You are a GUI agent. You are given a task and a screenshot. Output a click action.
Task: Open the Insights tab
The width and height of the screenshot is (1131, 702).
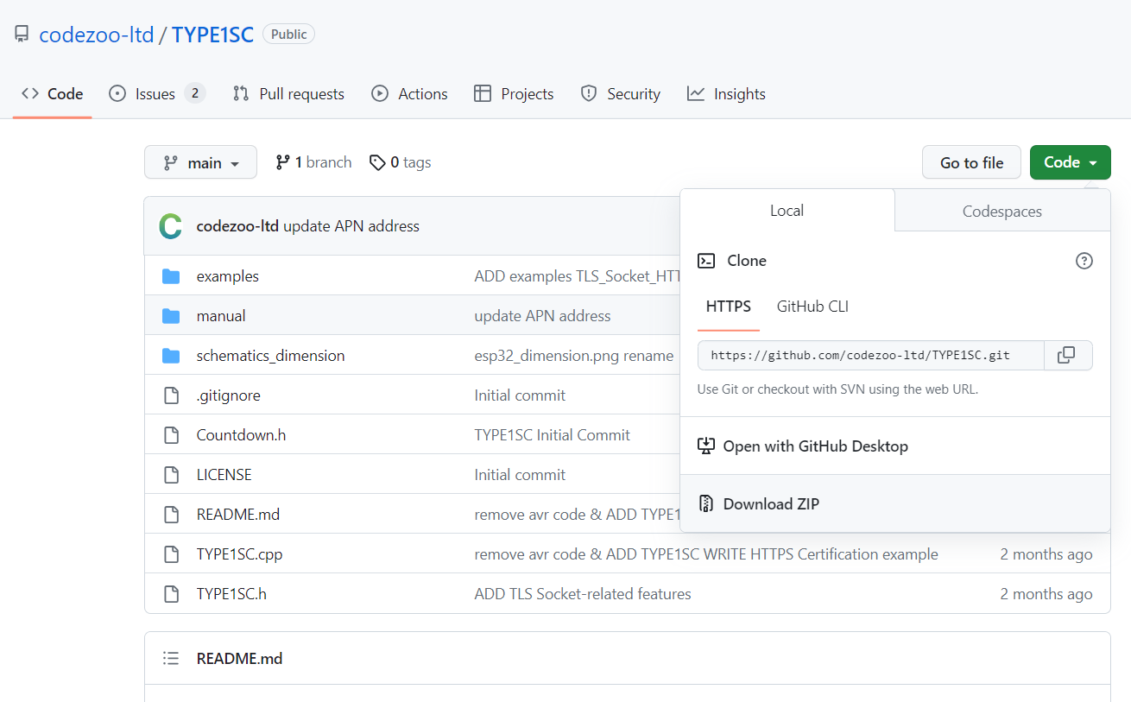726,94
